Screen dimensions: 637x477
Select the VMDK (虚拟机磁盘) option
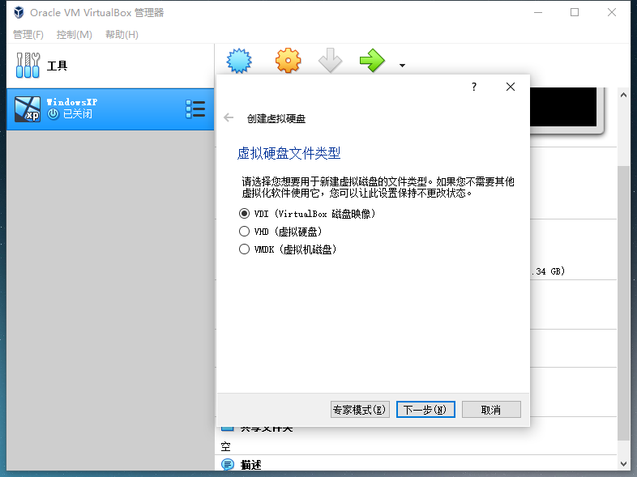tap(288, 249)
